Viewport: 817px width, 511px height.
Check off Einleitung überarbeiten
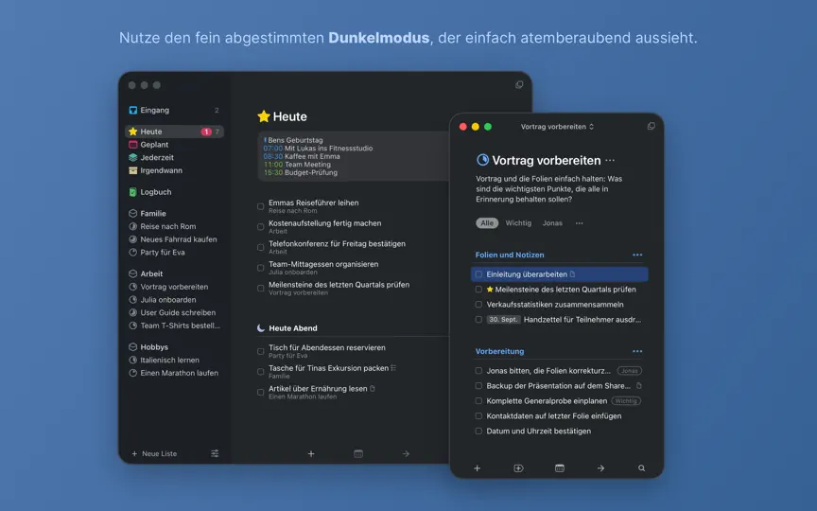tap(478, 274)
